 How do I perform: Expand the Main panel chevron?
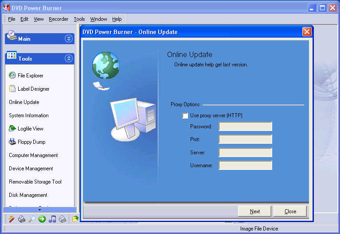tap(69, 39)
